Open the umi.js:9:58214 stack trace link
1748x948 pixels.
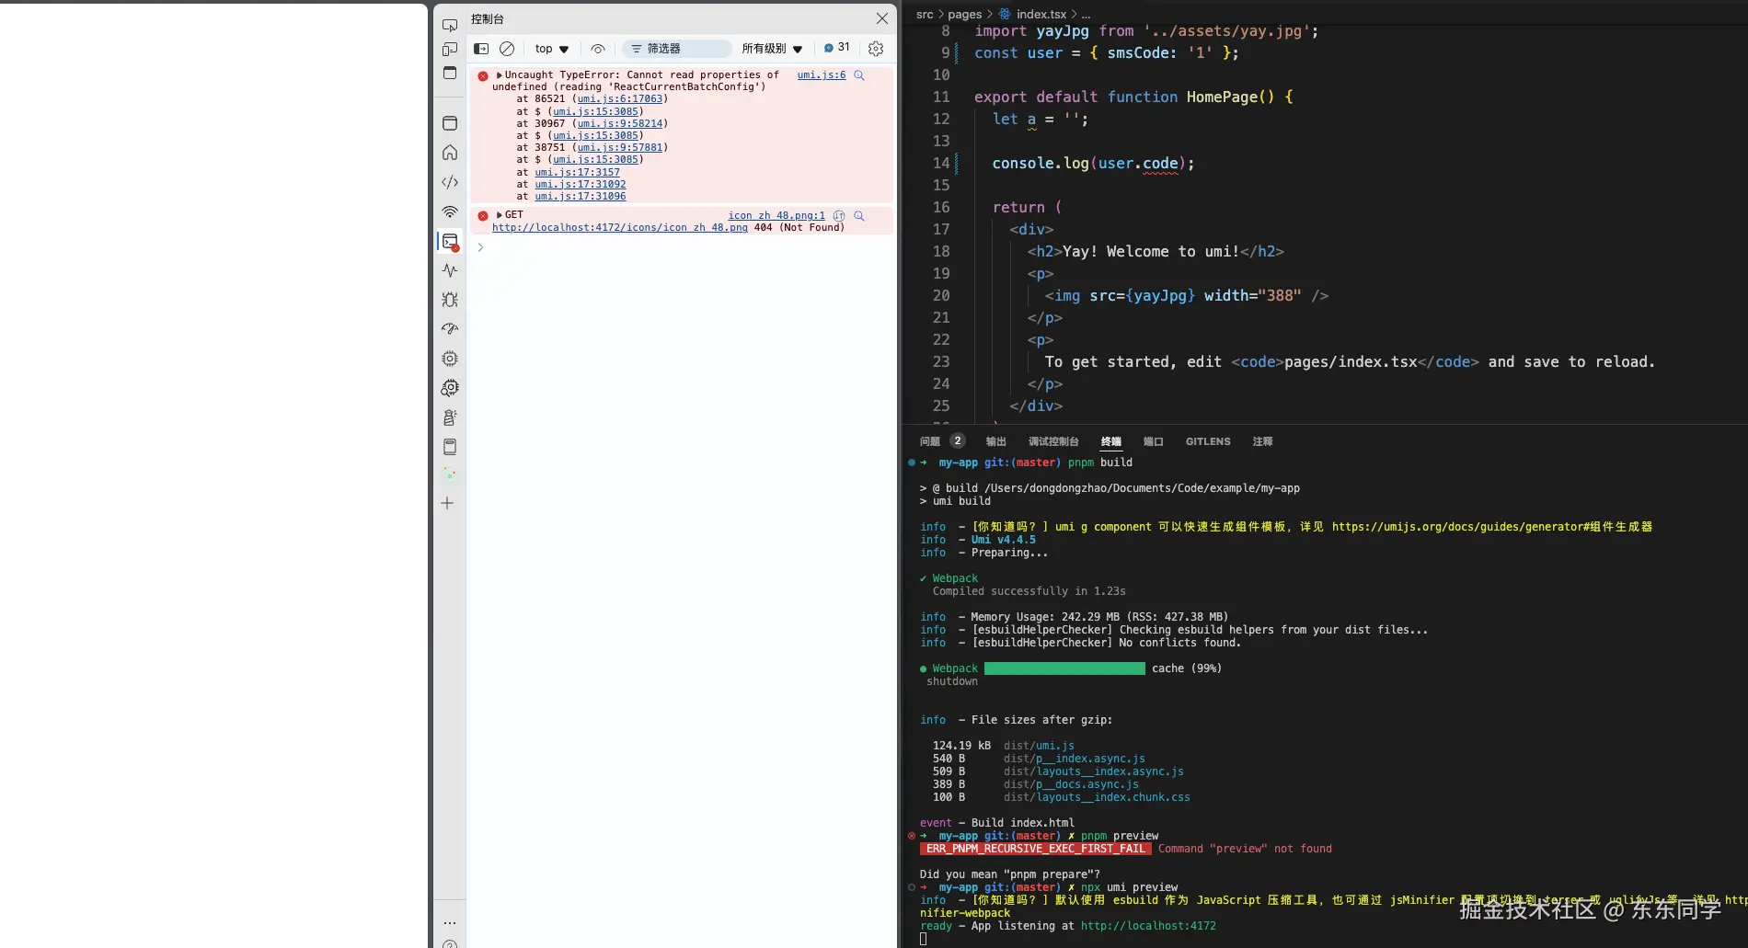pos(620,123)
